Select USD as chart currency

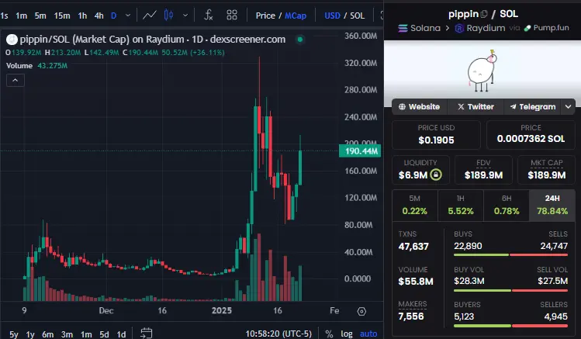[x=332, y=16]
